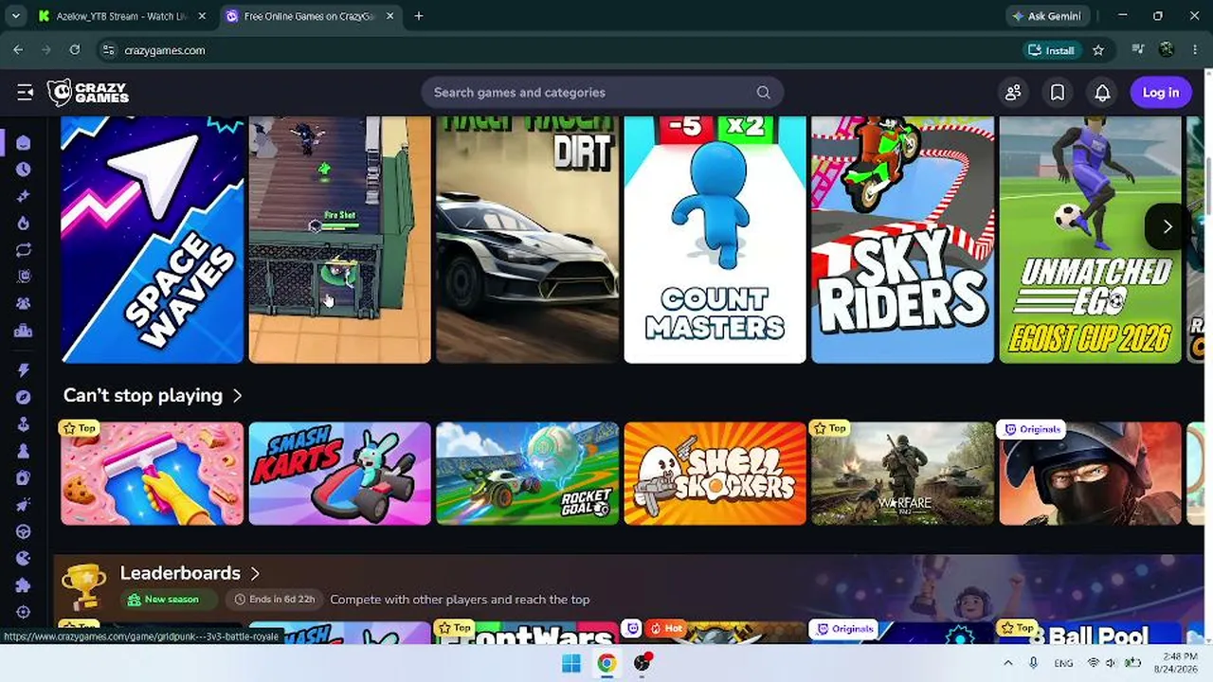Open the Chrome profile avatar
This screenshot has height=682, width=1213.
(1167, 50)
